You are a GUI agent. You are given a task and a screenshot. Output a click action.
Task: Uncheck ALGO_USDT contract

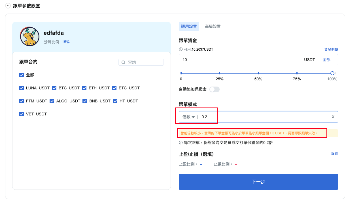[x=52, y=101]
